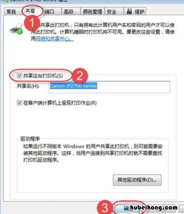The width and height of the screenshot is (184, 214).
Task: Click the printer icon with green checkmark
Action: pos(16,29)
